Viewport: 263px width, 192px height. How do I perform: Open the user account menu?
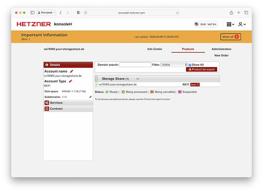[x=242, y=24]
